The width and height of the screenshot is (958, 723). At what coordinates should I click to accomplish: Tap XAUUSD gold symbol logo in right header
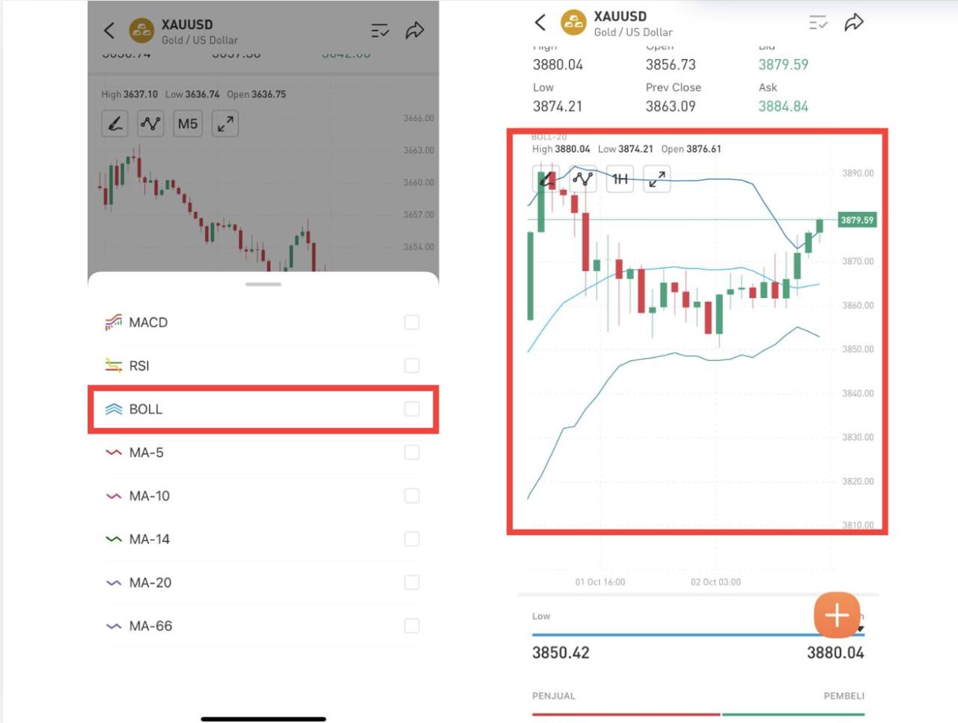[x=574, y=22]
